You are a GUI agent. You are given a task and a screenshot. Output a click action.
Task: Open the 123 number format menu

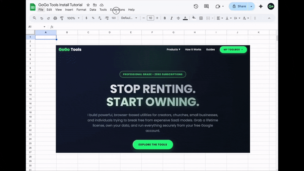(114, 18)
